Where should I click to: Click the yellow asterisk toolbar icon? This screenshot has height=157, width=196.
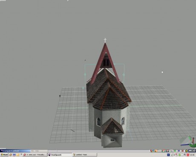(x=187, y=151)
